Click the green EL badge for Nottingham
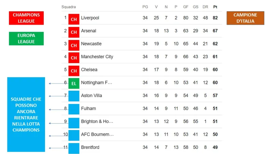 [74, 84]
